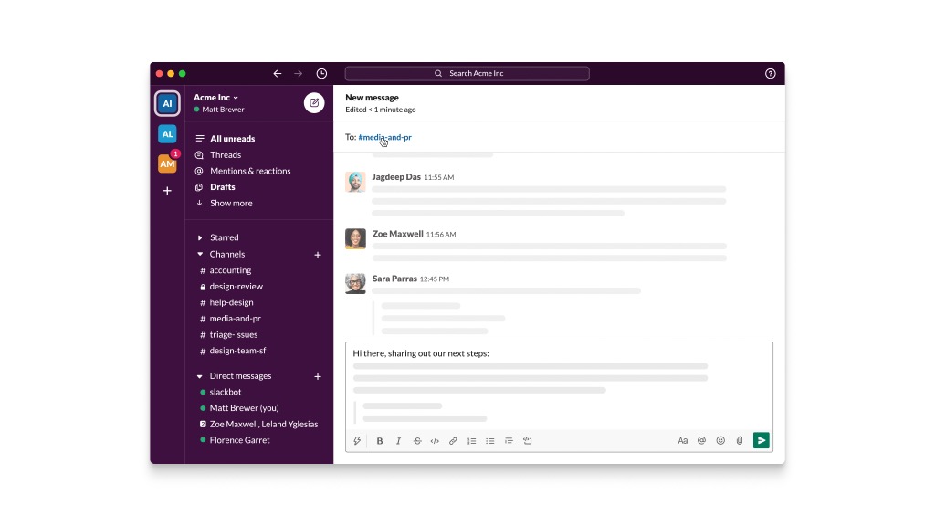Switch to the AL workspace

pyautogui.click(x=168, y=133)
